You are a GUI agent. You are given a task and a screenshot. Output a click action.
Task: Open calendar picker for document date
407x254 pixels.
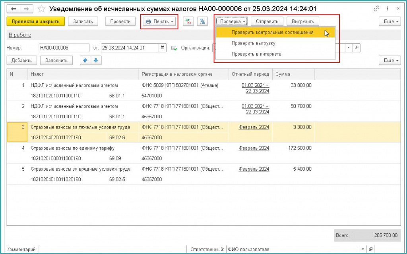[x=163, y=48]
